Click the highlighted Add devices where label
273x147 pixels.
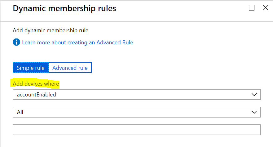pyautogui.click(x=36, y=84)
